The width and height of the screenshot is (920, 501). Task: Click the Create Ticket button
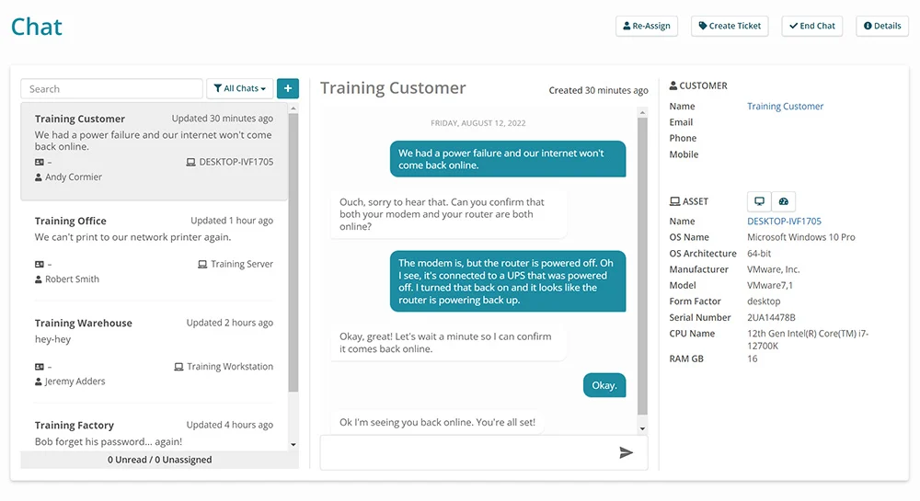pos(730,26)
